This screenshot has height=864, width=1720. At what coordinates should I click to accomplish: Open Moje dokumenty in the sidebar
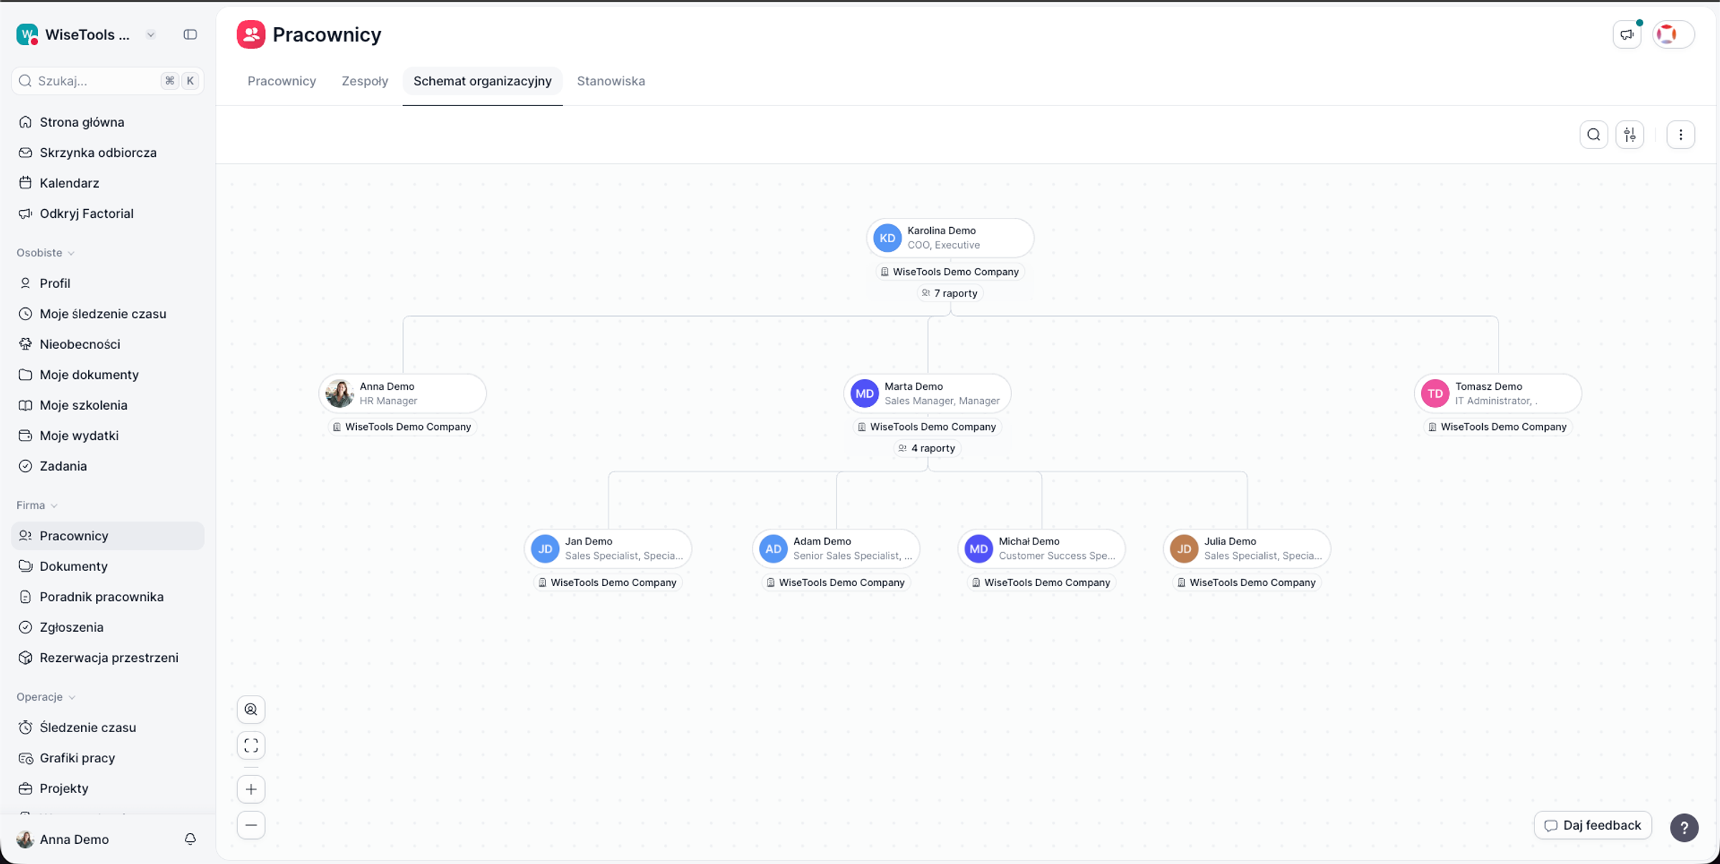107,375
